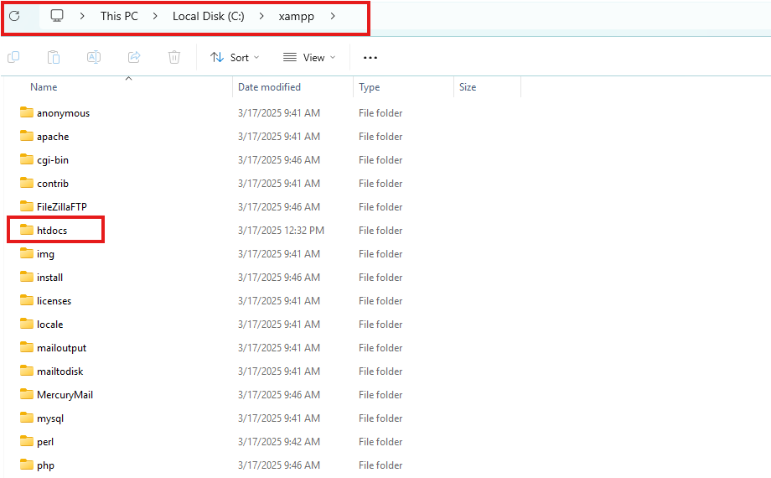Click the 'mysql' folder name
Viewport: 771px width, 478px height.
[50, 419]
